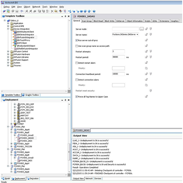This screenshot has height=183, width=183.
Task: Click the Deployment tree vertical scrollbar thumb
Action: tap(69, 152)
